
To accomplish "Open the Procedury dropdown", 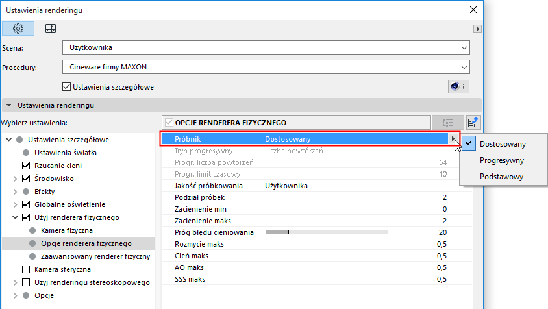I will [266, 67].
